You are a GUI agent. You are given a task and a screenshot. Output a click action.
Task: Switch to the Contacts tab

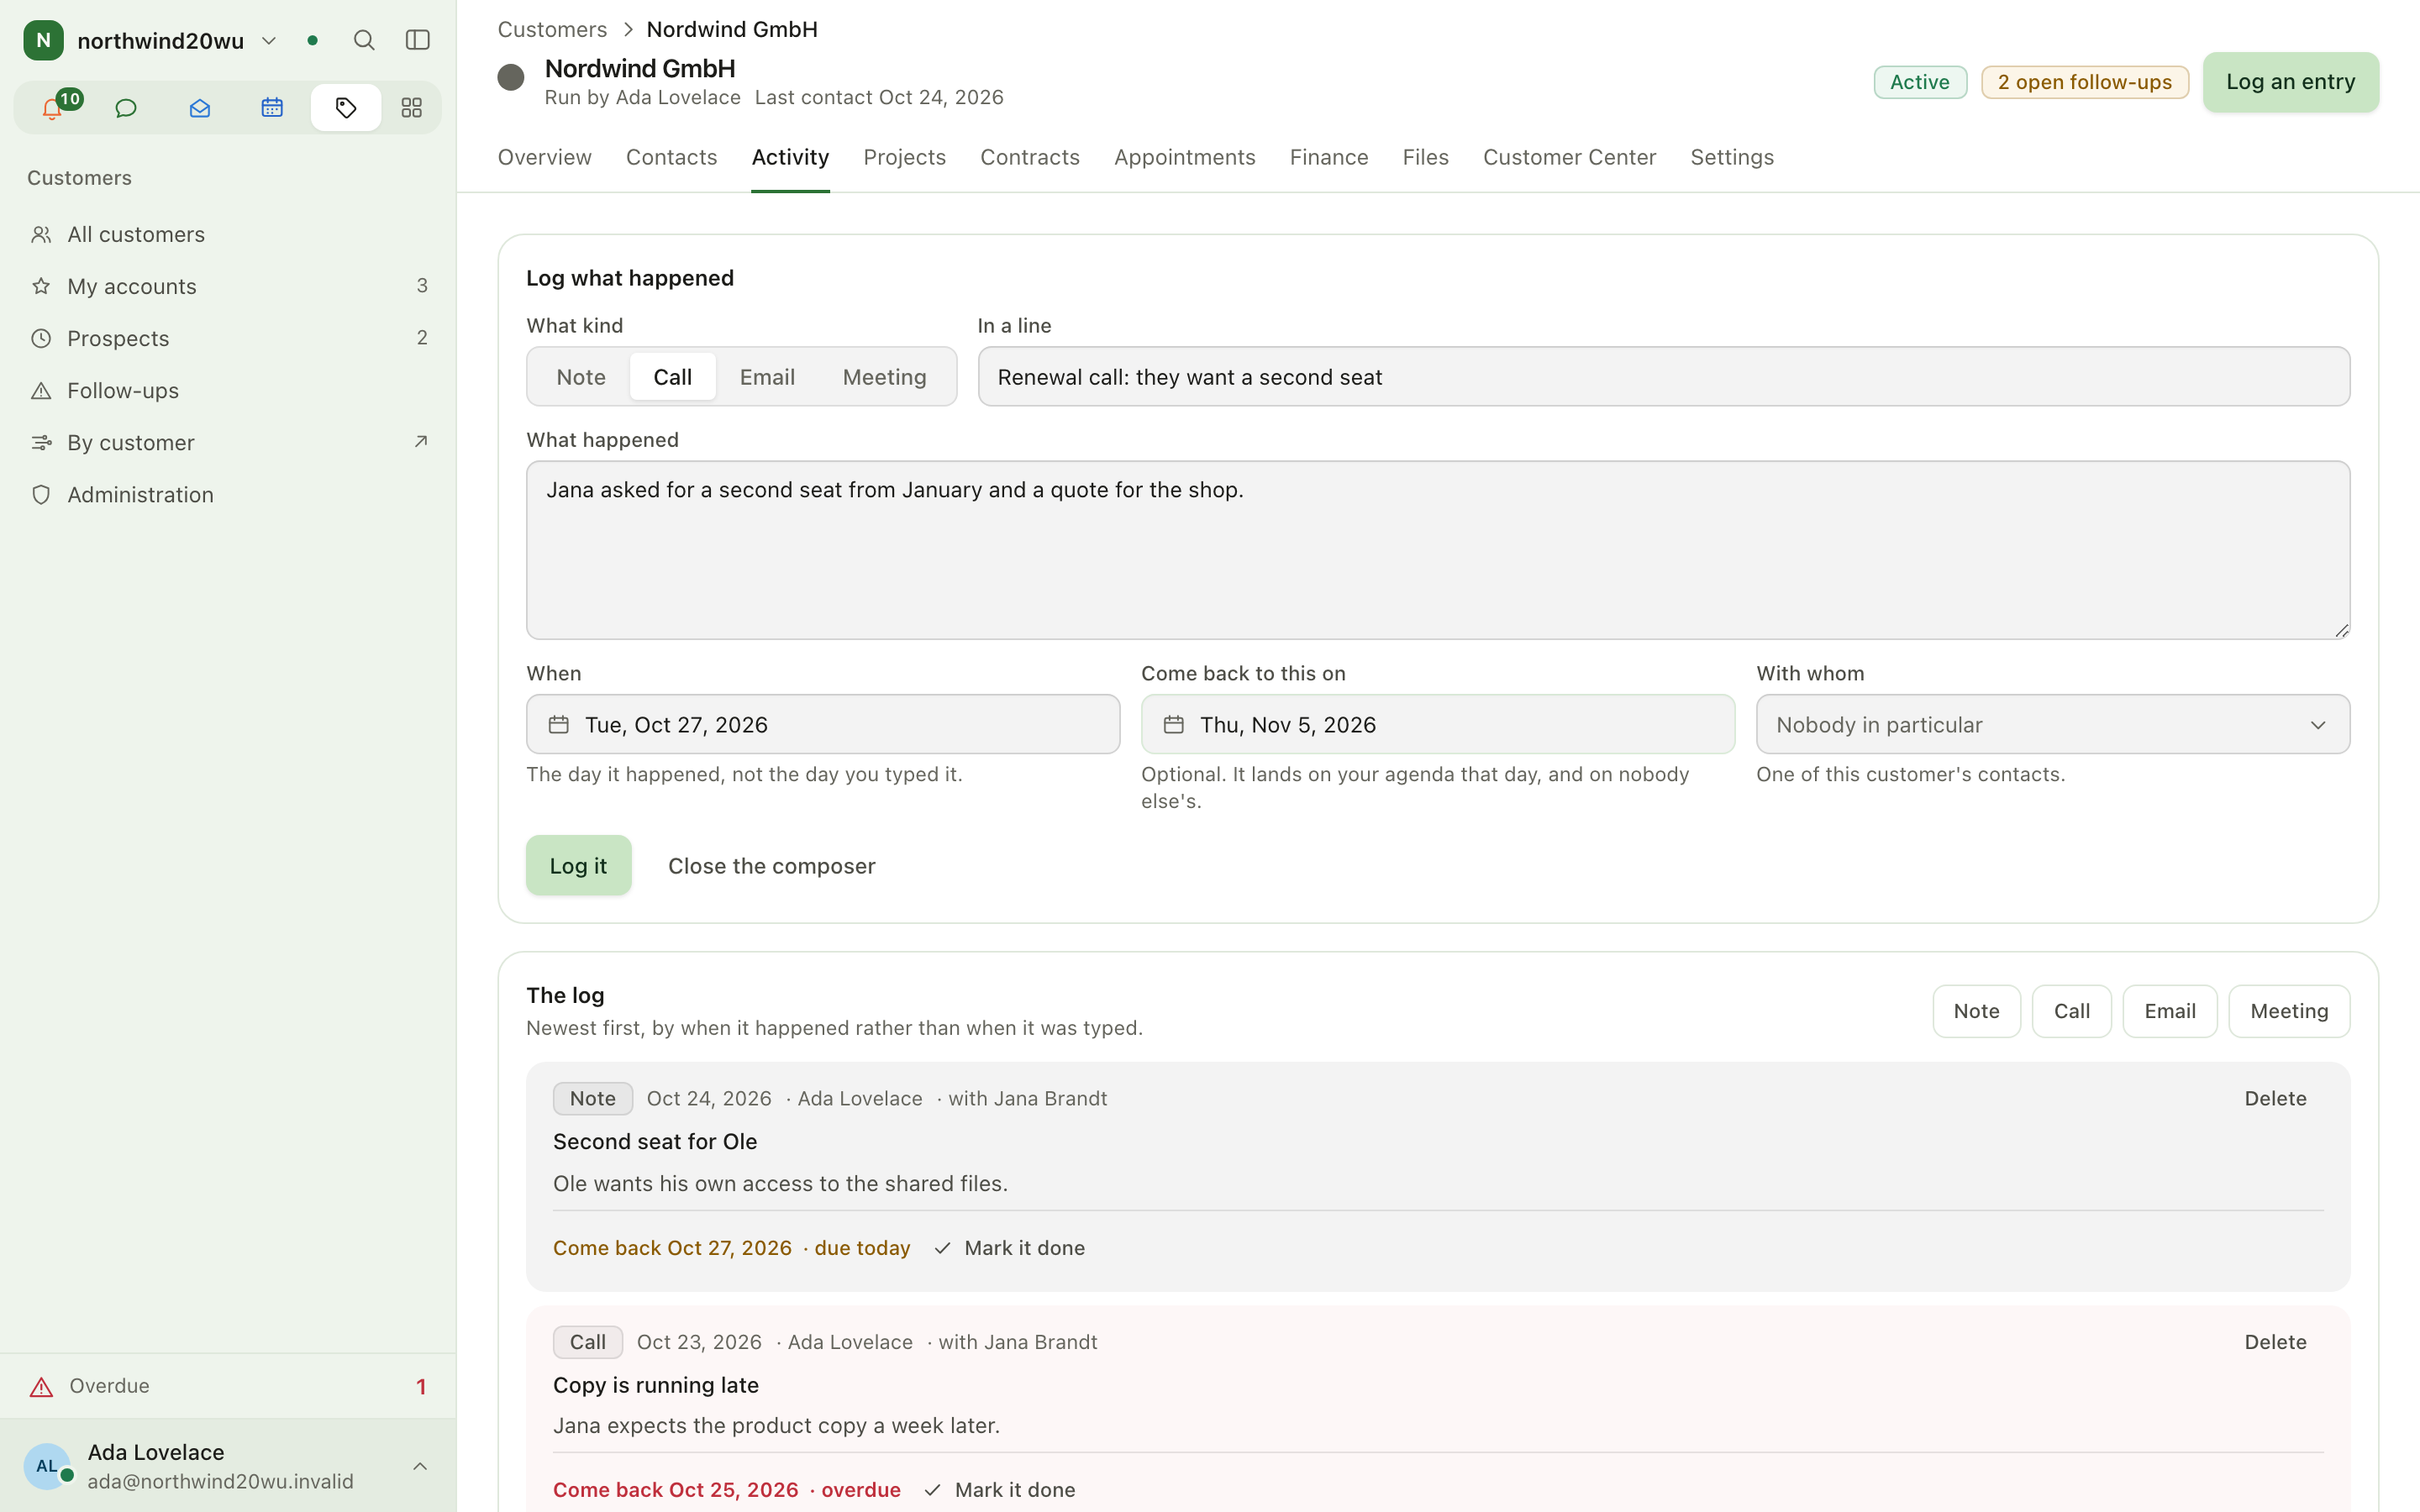pos(672,157)
